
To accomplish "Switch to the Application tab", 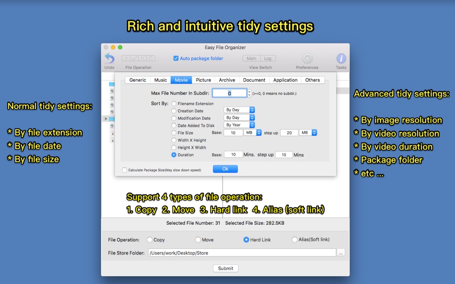I will (285, 80).
